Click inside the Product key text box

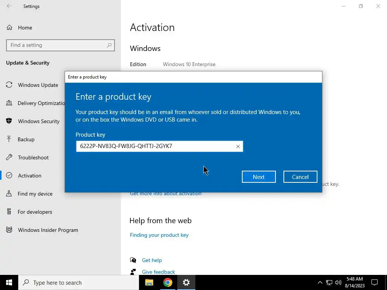[159, 146]
